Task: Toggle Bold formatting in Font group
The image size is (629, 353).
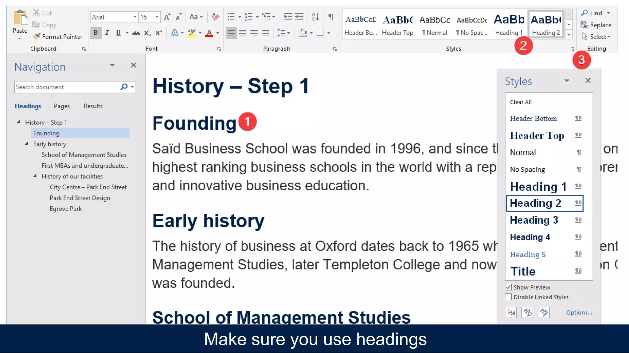Action: point(96,33)
